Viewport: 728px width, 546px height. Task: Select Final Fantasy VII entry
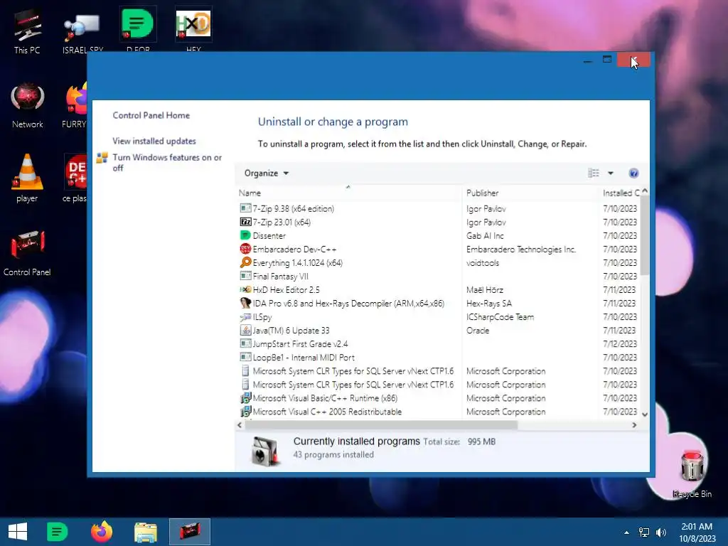tap(439, 277)
